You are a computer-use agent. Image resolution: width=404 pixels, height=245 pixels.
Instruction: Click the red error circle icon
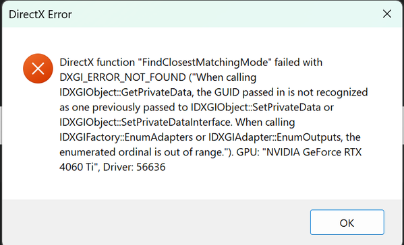coord(38,69)
